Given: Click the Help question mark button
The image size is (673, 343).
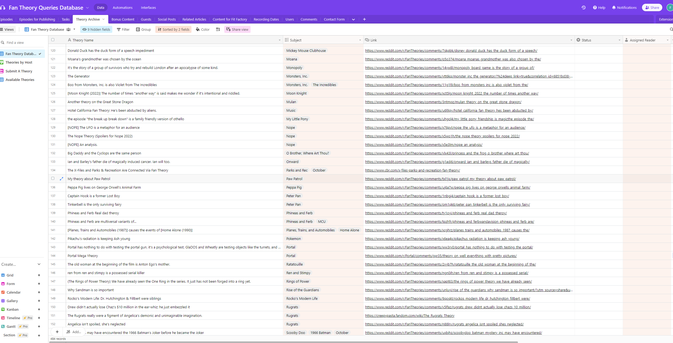Looking at the screenshot, I should click(599, 7).
